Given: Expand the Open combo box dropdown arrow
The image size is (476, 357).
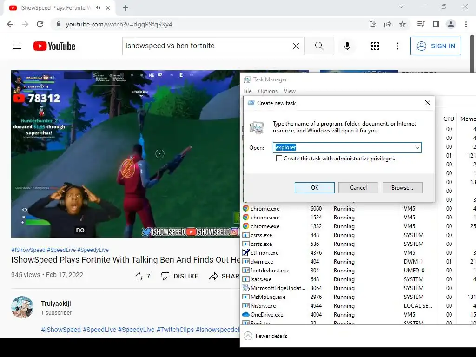Looking at the screenshot, I should [x=417, y=147].
